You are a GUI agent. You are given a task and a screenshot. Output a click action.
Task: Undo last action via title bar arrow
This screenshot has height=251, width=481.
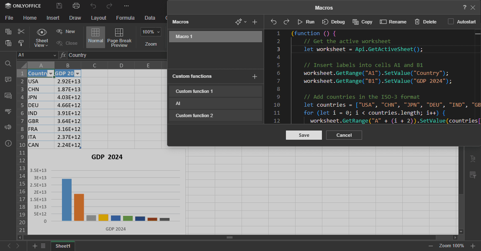93,6
